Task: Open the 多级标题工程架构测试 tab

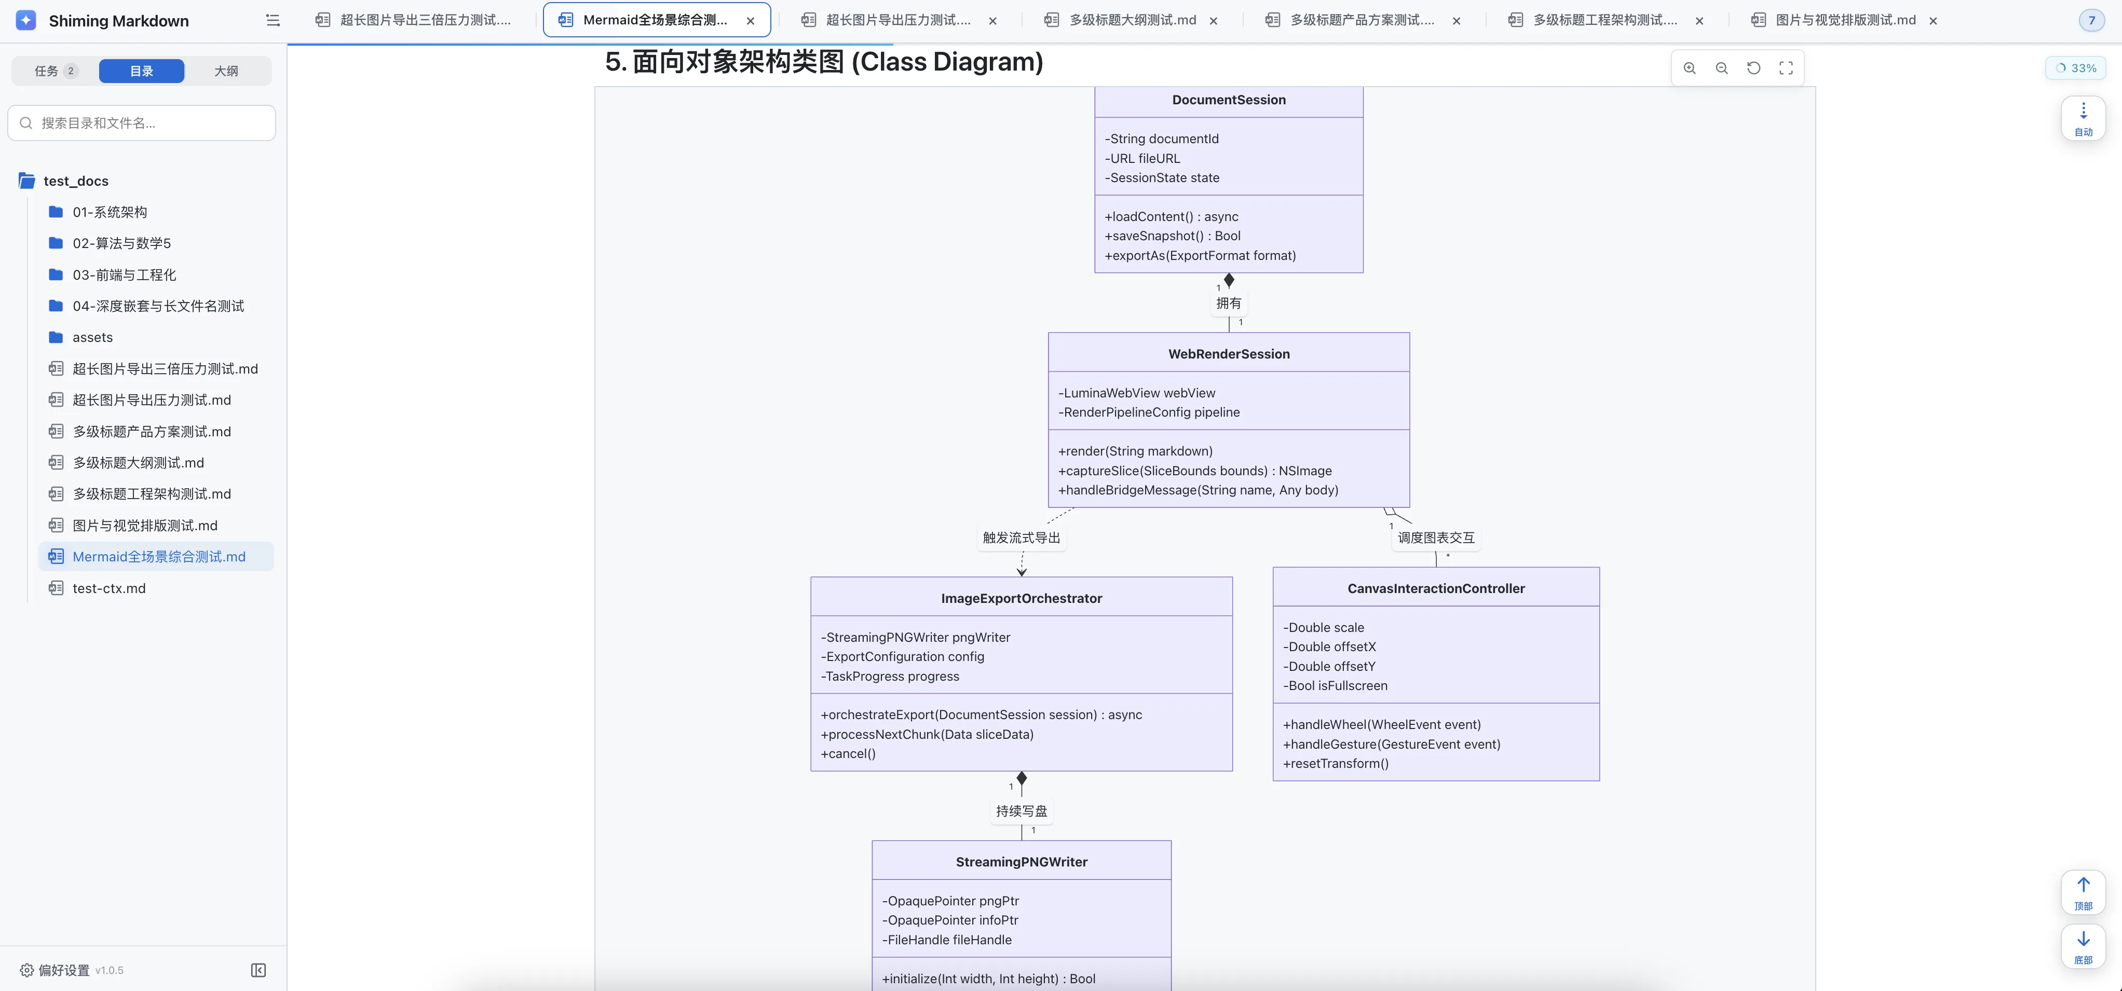Action: (1604, 21)
